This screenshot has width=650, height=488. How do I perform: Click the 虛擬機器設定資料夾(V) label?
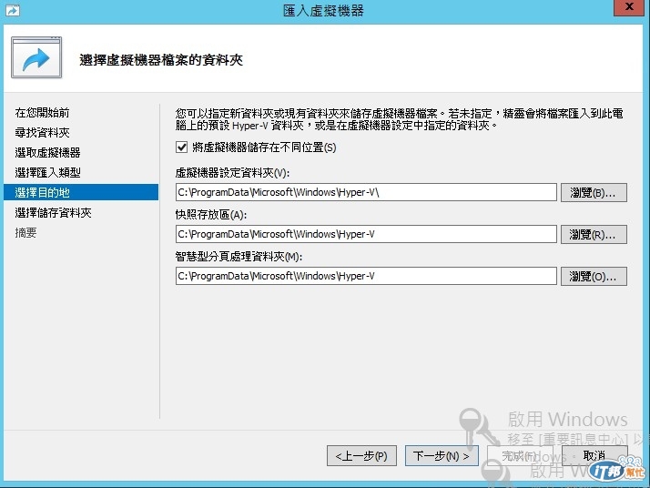point(232,172)
